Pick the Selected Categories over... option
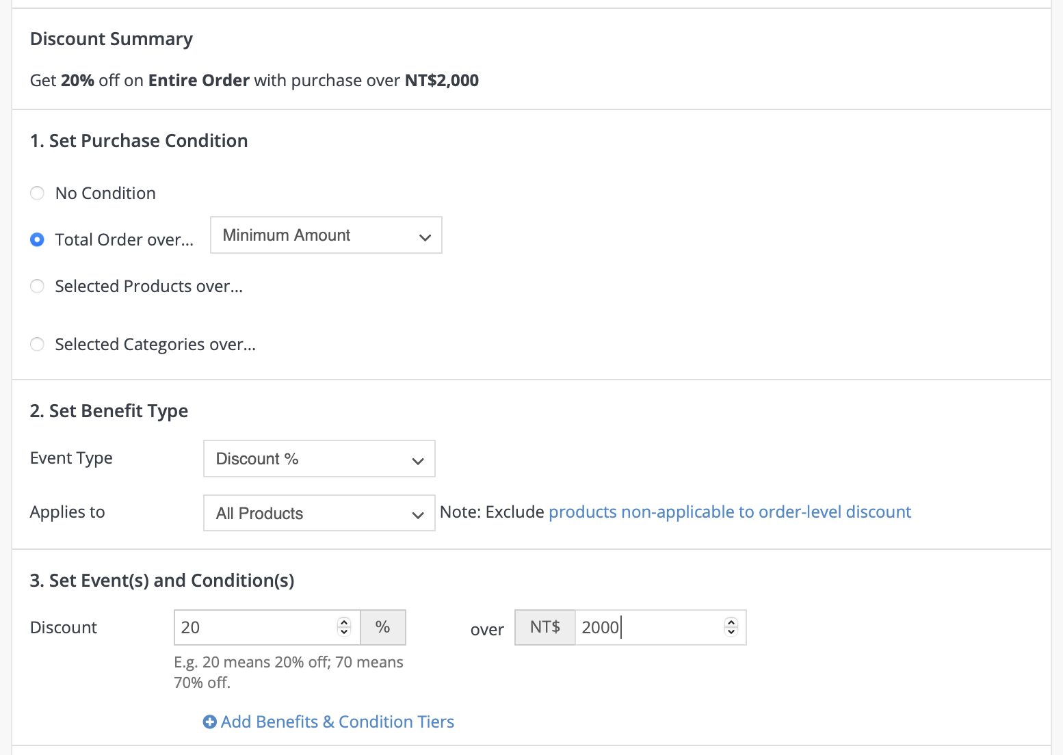The height and width of the screenshot is (755, 1063). pos(38,344)
